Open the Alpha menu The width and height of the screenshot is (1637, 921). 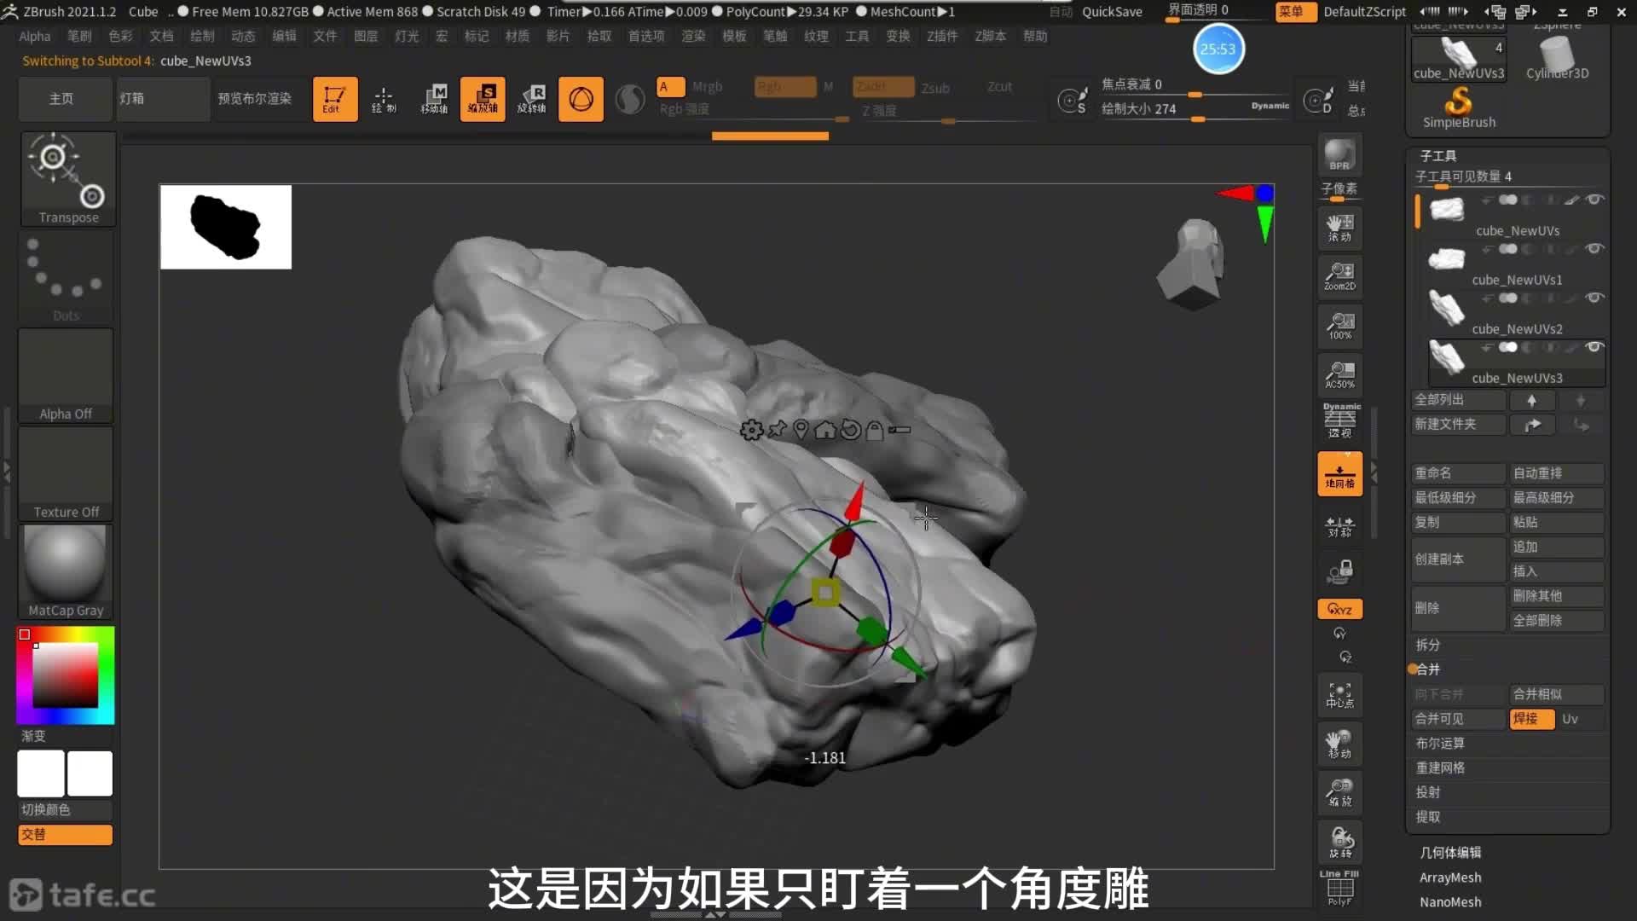coord(35,36)
